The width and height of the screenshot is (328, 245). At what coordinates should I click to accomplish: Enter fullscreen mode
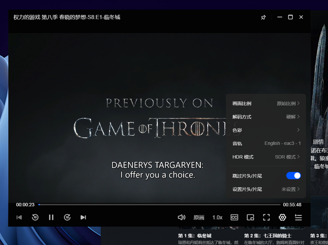pos(266,218)
